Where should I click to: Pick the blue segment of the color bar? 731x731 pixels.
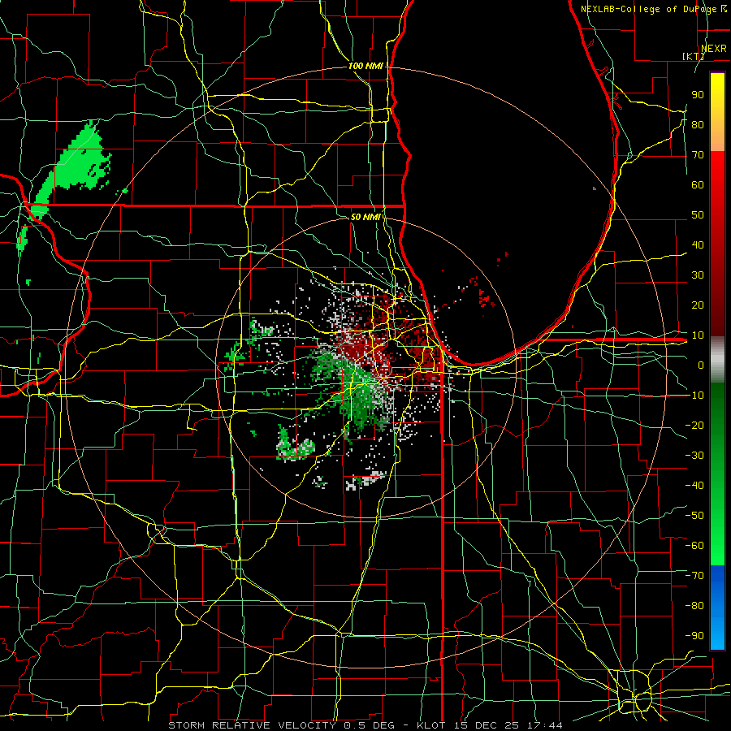point(717,608)
